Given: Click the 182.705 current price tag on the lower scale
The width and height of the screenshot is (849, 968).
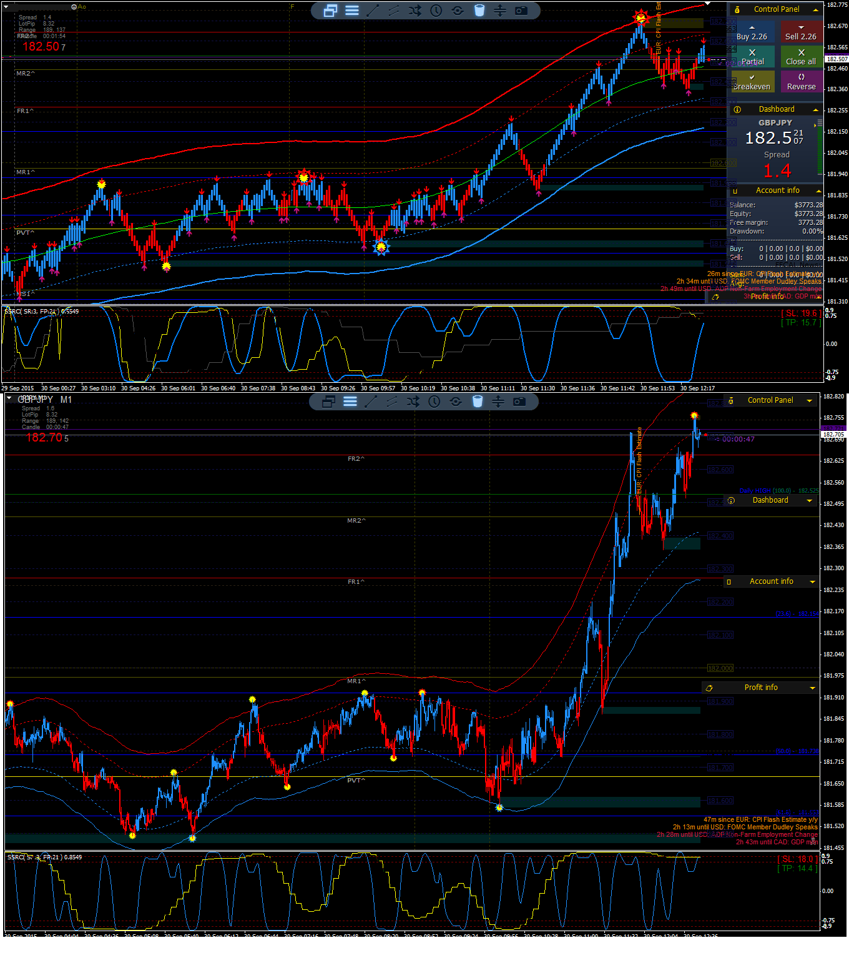Looking at the screenshot, I should tap(833, 434).
